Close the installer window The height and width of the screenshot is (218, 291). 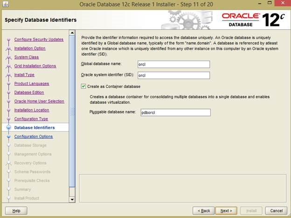[x=283, y=3]
